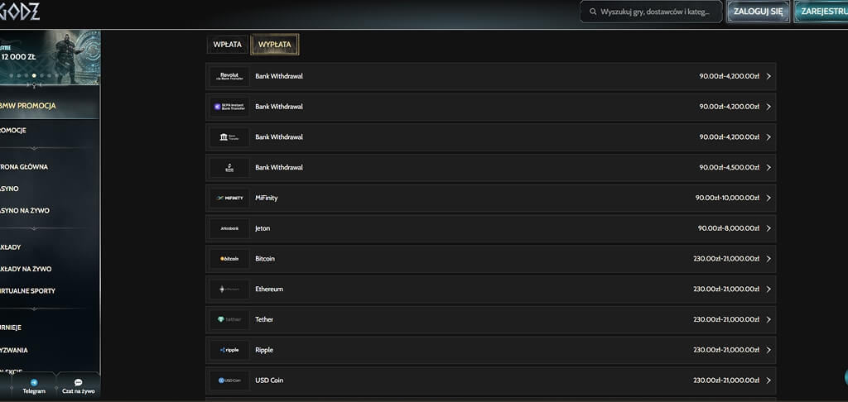
Task: Select the WYPŁATA tab
Action: coord(275,45)
